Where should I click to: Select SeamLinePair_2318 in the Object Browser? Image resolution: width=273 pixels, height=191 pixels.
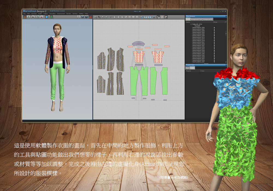[198, 41]
